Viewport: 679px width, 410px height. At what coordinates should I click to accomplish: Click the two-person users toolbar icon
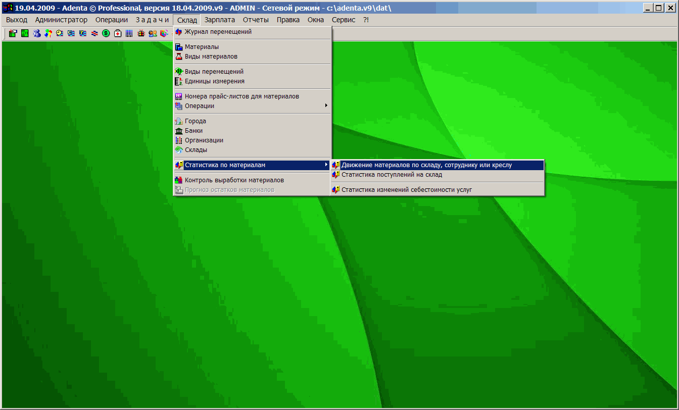[153, 33]
